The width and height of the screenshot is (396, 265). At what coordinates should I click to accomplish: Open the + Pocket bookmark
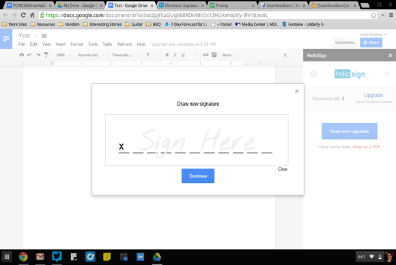[221, 25]
